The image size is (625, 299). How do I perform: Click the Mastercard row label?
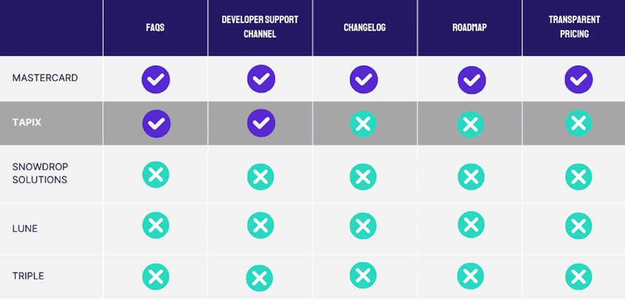click(45, 78)
